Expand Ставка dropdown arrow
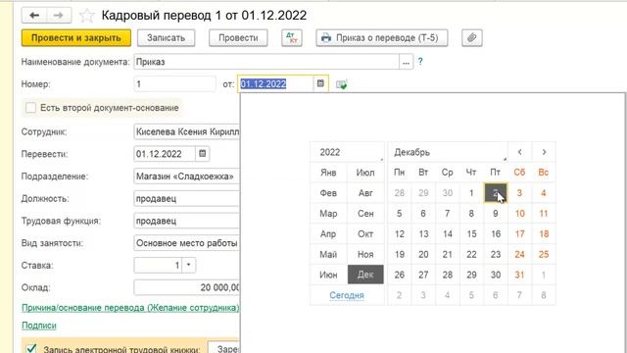The height and width of the screenshot is (353, 627). (189, 265)
